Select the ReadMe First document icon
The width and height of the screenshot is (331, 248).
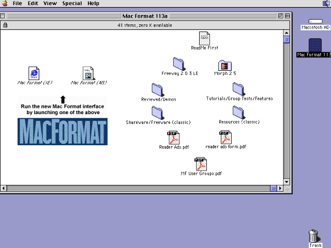[204, 38]
